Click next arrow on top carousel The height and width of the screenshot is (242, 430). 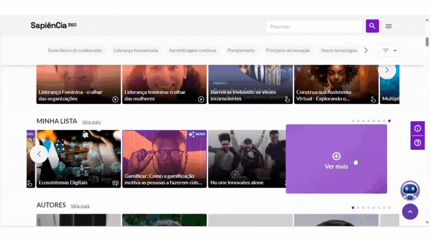(x=387, y=70)
